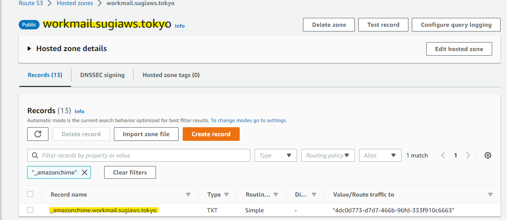Go to Hosted zones breadcrumb
Screen dimensions: 507x220
(x=75, y=3)
